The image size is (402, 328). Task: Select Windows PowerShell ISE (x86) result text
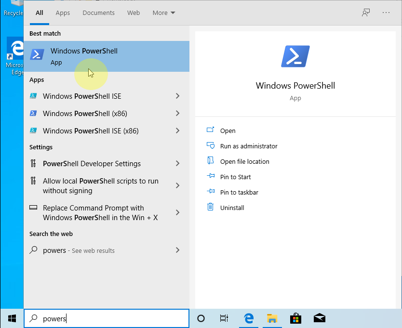pos(91,131)
